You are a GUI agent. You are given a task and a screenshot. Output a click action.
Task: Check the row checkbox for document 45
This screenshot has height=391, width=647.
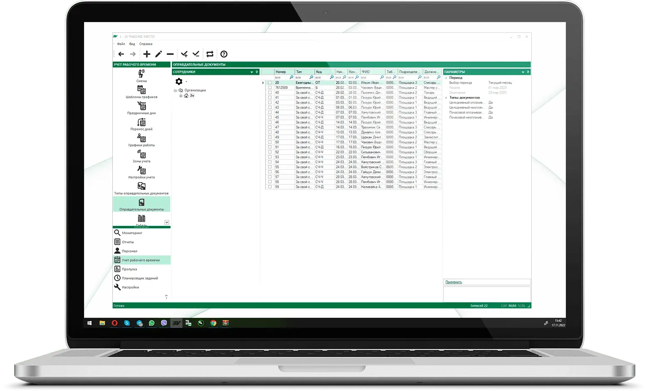270,117
